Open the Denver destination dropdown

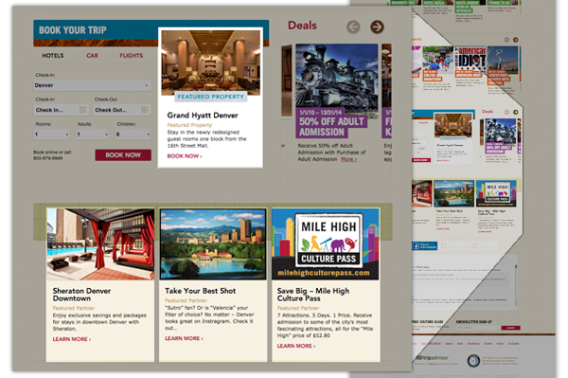92,85
